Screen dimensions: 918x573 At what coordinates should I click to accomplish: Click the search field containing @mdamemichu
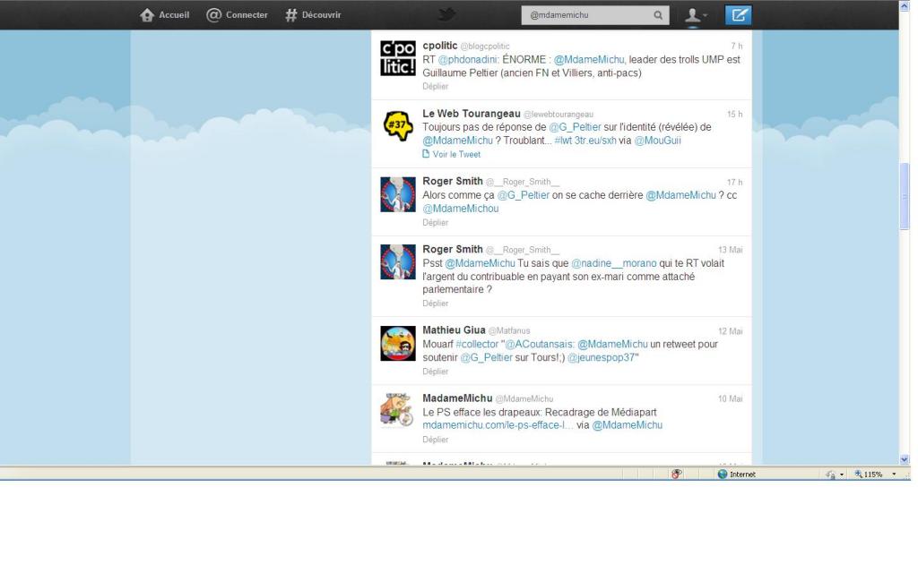pyautogui.click(x=587, y=15)
